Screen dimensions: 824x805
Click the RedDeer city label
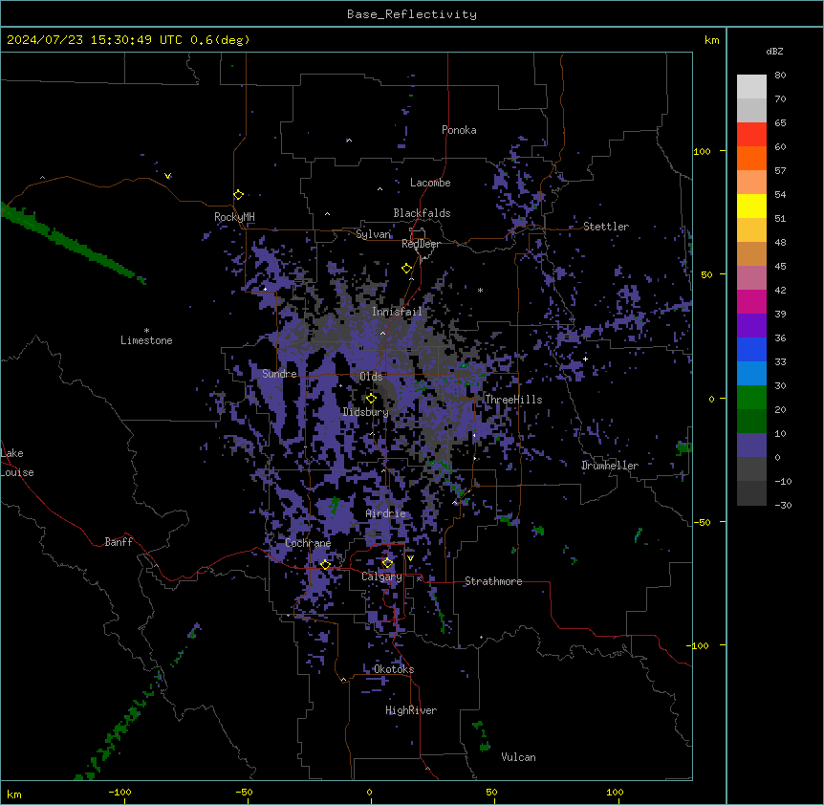[421, 244]
